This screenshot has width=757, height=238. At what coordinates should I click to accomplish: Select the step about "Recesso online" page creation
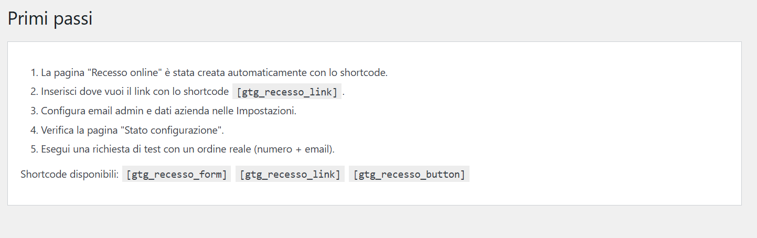pyautogui.click(x=214, y=72)
